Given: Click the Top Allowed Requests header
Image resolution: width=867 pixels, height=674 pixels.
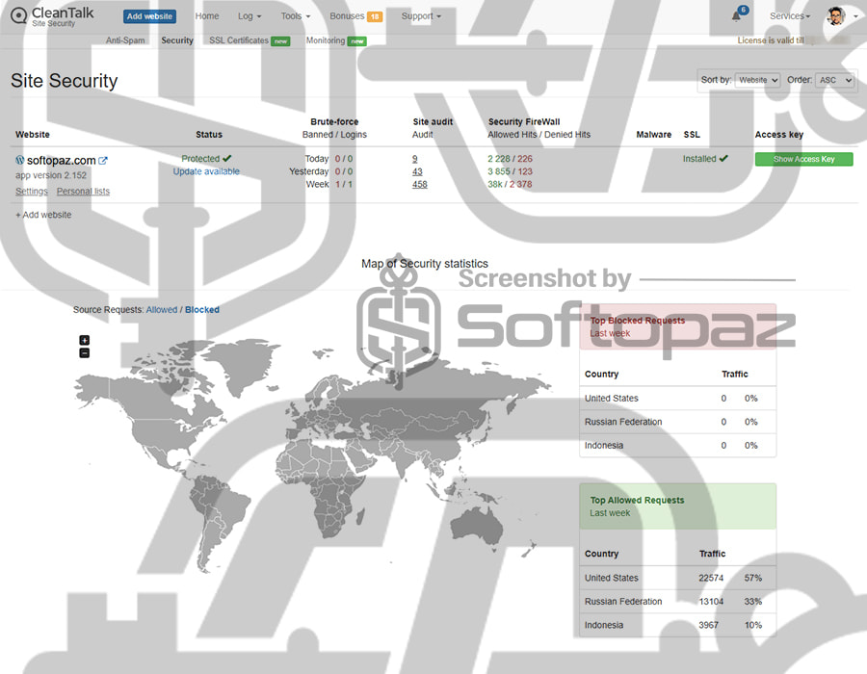Looking at the screenshot, I should tap(678, 506).
